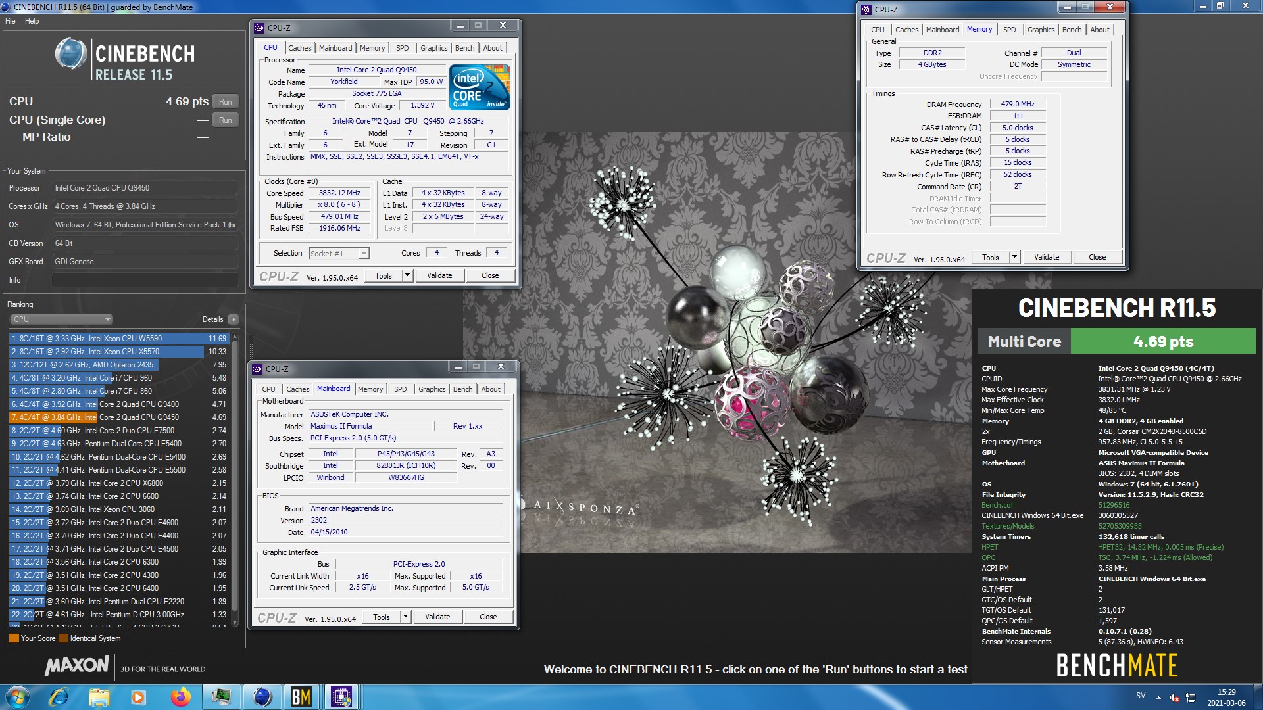Image resolution: width=1263 pixels, height=710 pixels.
Task: Switch to CPU-Z taskbar icon
Action: [x=341, y=697]
